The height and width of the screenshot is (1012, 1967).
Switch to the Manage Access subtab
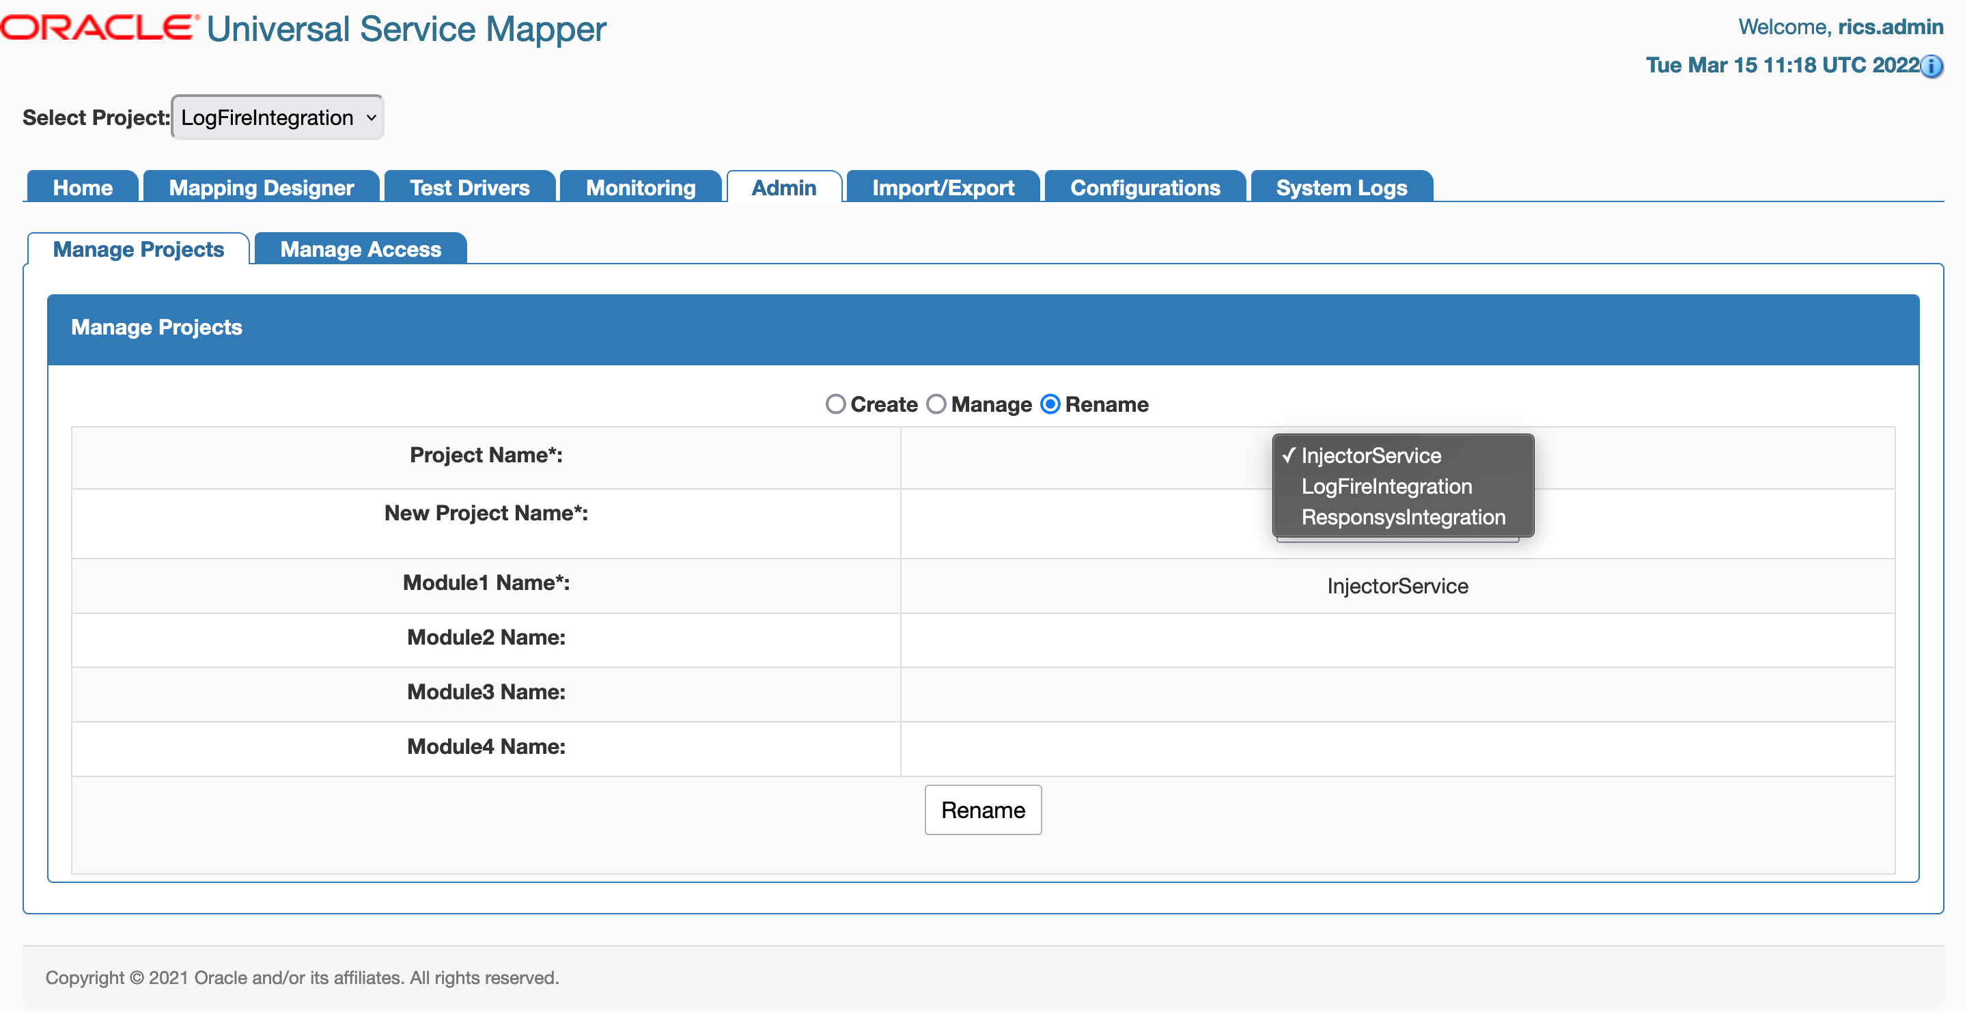[x=361, y=249]
